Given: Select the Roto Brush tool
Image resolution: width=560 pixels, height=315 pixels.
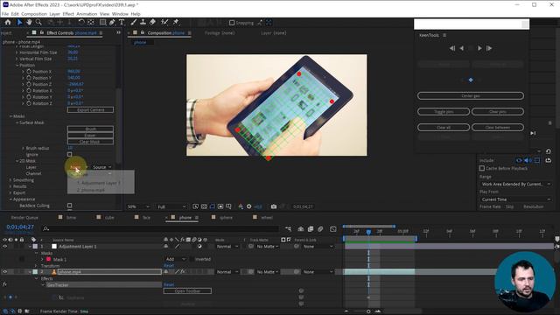Looking at the screenshot, I should 164,22.
